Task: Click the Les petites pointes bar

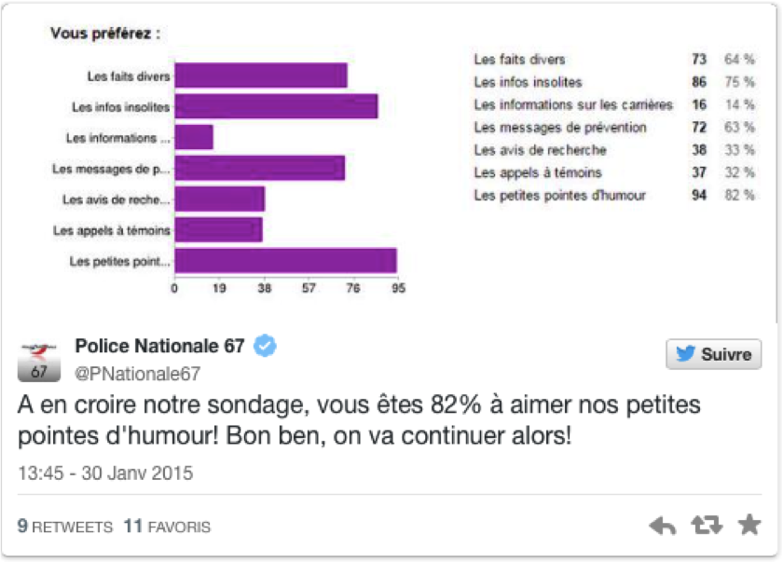Action: pos(285,261)
